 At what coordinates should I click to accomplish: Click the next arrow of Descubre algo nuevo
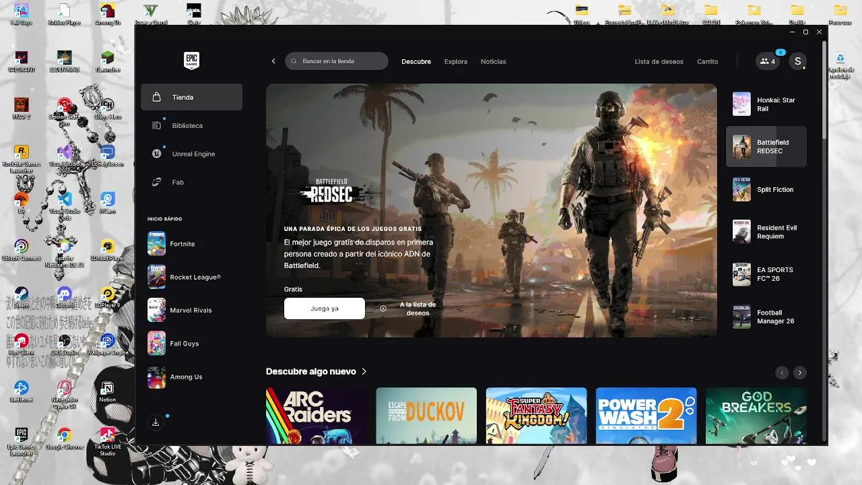coord(799,373)
